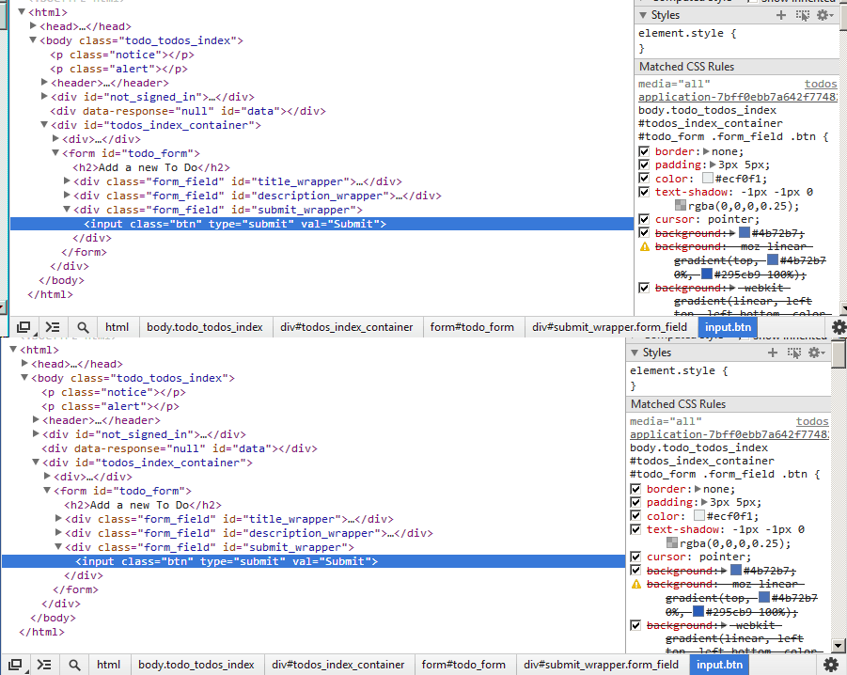Toggle the color property checkbox in upper panel
This screenshot has height=675, width=847.
tap(644, 179)
